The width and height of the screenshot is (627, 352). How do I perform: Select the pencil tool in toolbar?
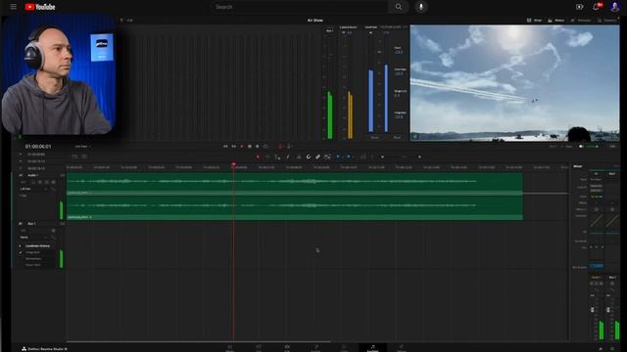287,156
